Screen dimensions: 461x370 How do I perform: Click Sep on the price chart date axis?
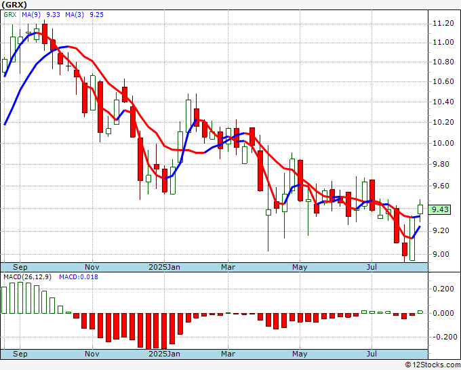[x=20, y=267]
